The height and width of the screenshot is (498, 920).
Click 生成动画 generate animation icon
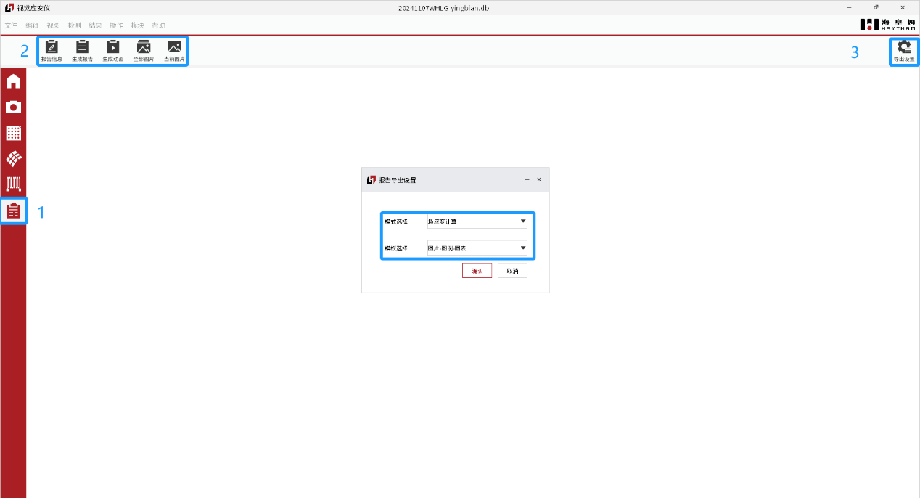coord(112,51)
